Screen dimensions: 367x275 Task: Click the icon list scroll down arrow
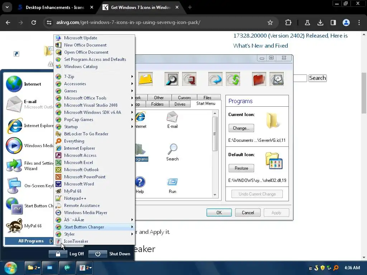(215, 195)
